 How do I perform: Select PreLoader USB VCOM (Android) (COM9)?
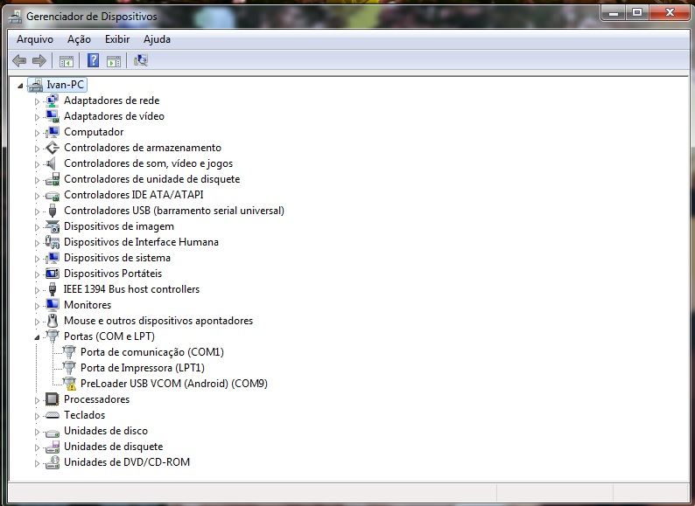tap(173, 384)
